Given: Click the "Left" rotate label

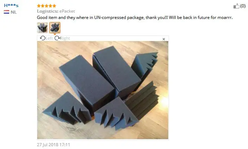Looking at the screenshot, I should (49, 38).
